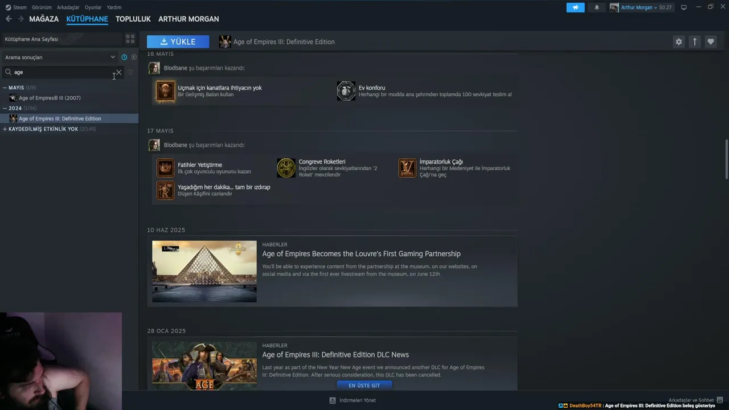
Task: Open the ARTHUR MORGAN profile tab
Action: coord(189,19)
